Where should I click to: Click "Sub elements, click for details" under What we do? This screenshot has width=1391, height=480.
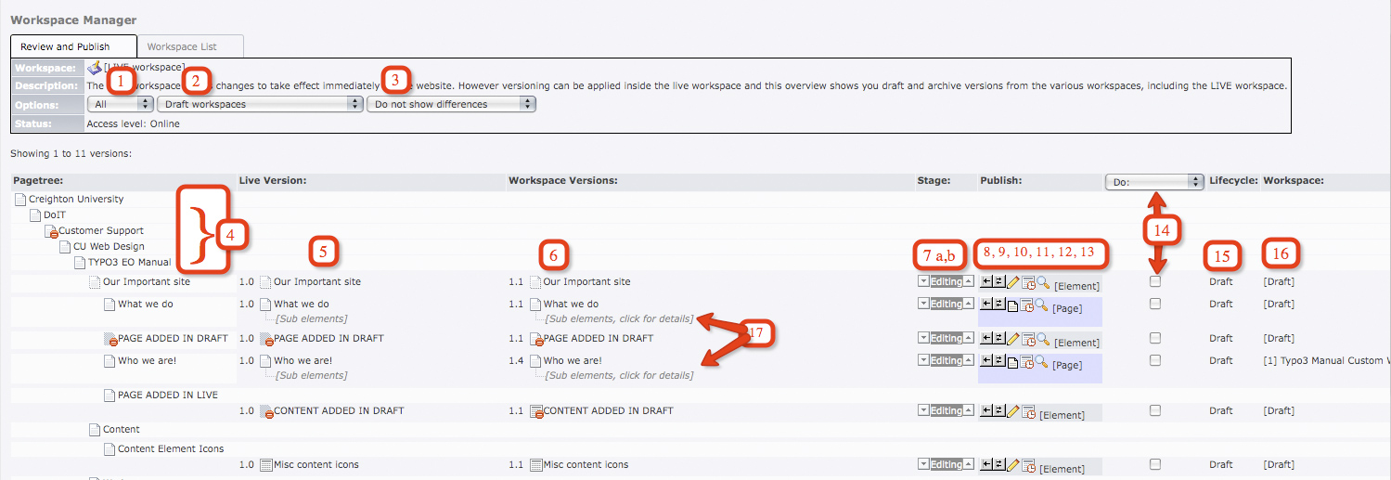click(x=619, y=318)
